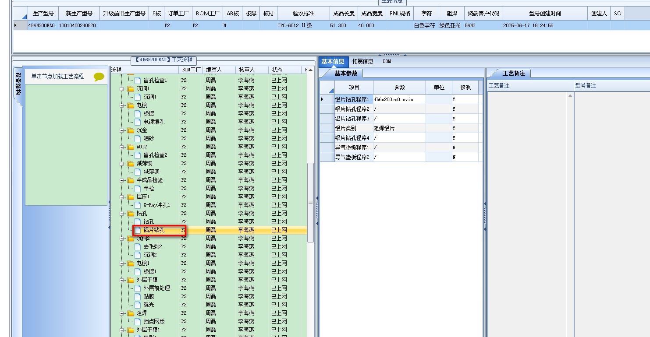This screenshot has width=650, height=337.
Task: Collapse the 减薄铜 folder node
Action: [122, 163]
